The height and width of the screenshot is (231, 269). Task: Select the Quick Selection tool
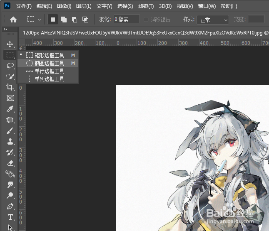tap(10, 76)
